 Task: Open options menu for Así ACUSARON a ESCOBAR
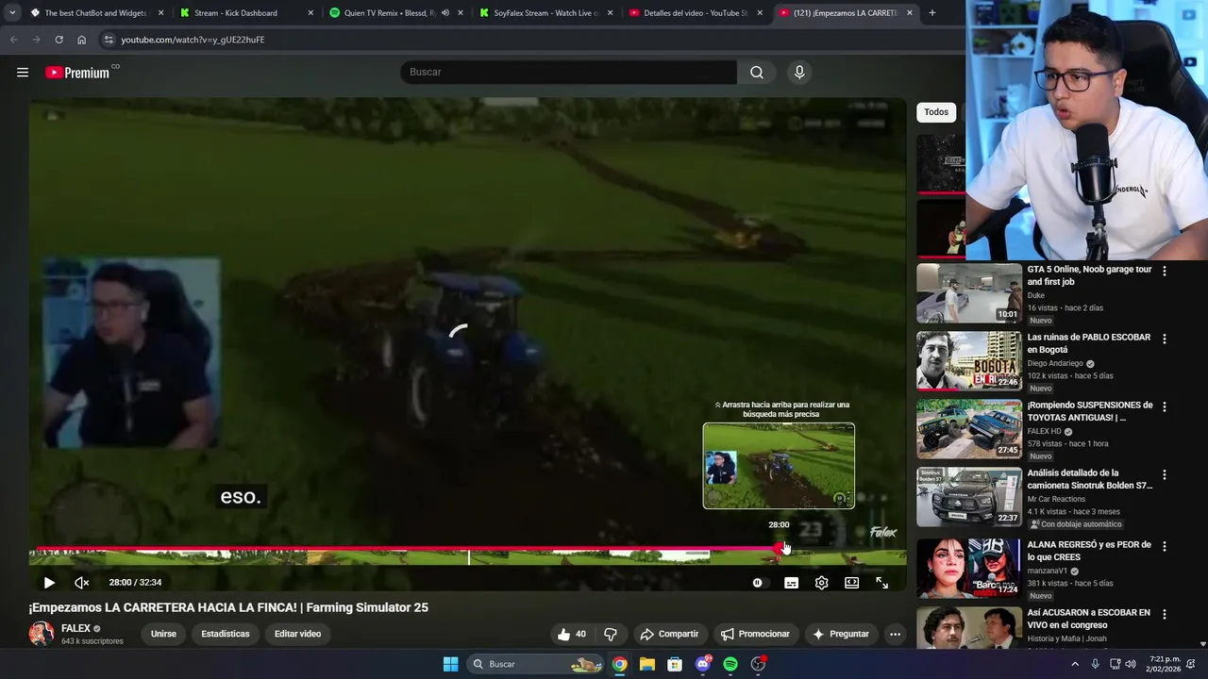(1164, 614)
